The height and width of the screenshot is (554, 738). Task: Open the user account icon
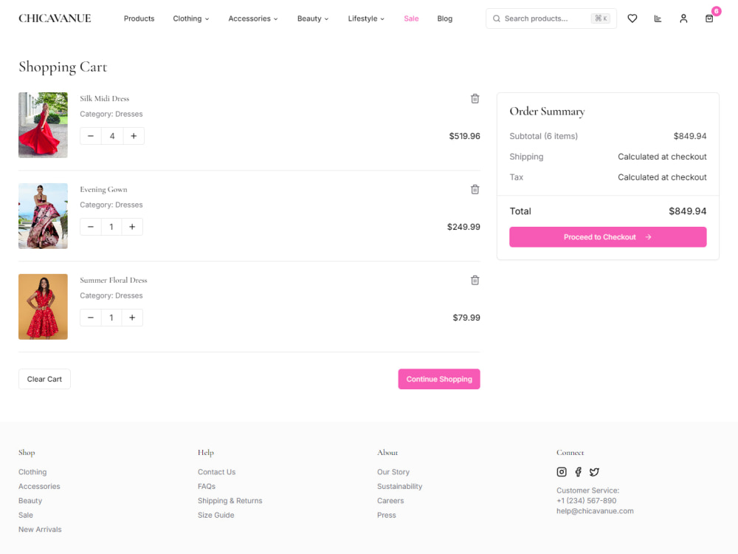click(683, 18)
